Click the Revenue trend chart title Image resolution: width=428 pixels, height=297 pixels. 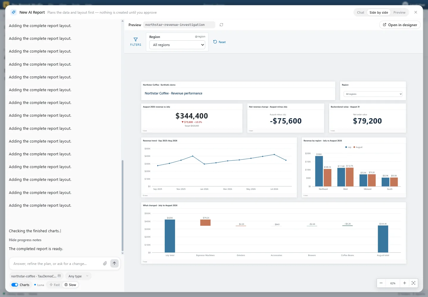click(160, 141)
